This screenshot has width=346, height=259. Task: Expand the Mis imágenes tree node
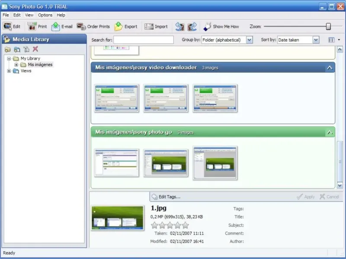[x=16, y=65]
